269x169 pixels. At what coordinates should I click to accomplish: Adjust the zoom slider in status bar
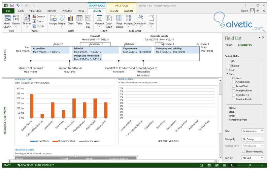pos(250,165)
